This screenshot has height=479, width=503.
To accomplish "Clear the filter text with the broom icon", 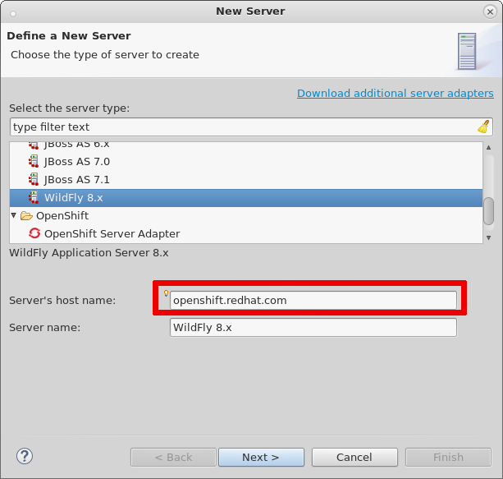I will pos(483,127).
